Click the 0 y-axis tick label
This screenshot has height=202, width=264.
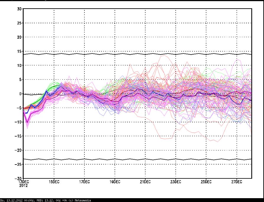pos(20,94)
